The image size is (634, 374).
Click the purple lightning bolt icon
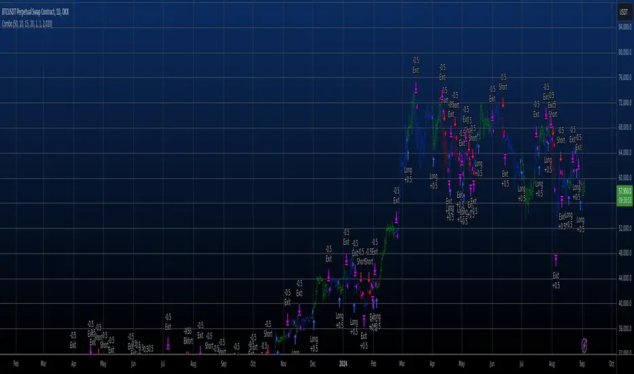tap(584, 345)
